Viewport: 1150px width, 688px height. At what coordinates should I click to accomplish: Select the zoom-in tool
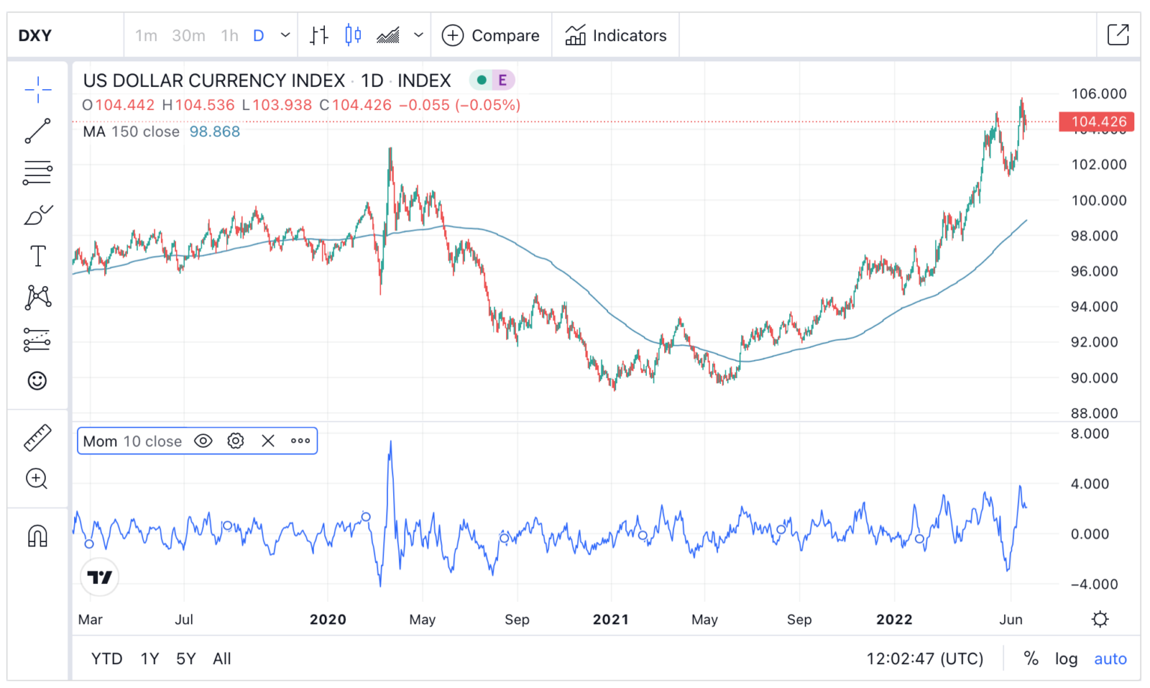(37, 478)
